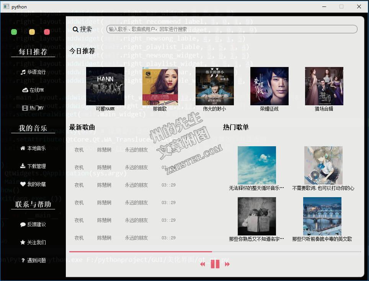Viewport: 369px width, 281px height.
Task: Open 华语流行 with the music note icon
Action: [x=33, y=72]
